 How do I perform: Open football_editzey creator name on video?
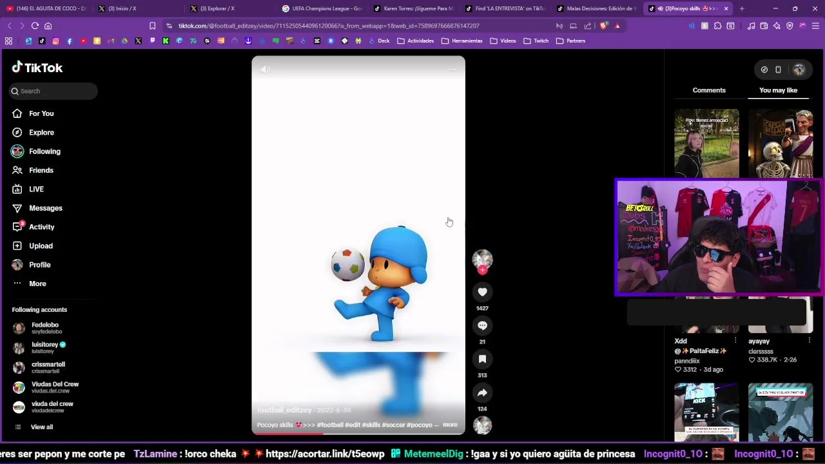point(284,410)
